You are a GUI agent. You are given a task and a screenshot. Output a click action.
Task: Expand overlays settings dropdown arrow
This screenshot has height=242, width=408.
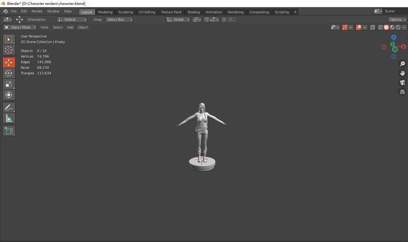[x=365, y=27]
